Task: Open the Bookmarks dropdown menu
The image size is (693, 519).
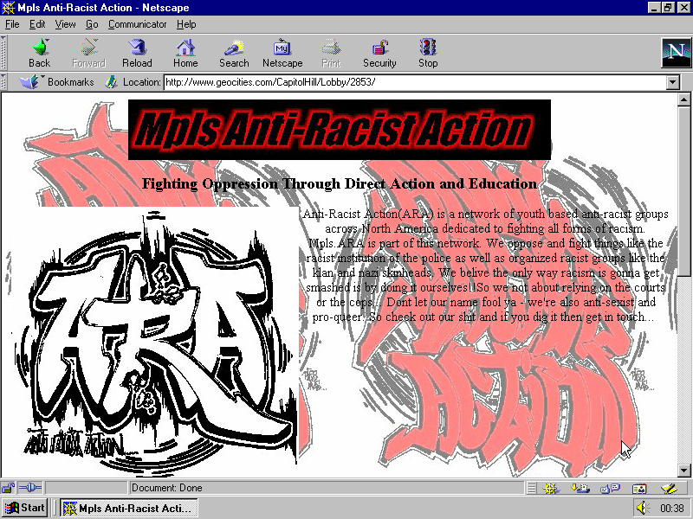Action: click(x=57, y=83)
